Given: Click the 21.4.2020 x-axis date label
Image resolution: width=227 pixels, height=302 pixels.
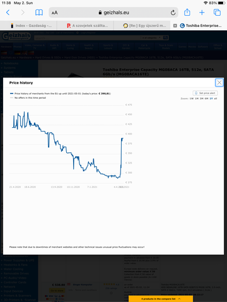Looking at the screenshot, I should [15, 187].
